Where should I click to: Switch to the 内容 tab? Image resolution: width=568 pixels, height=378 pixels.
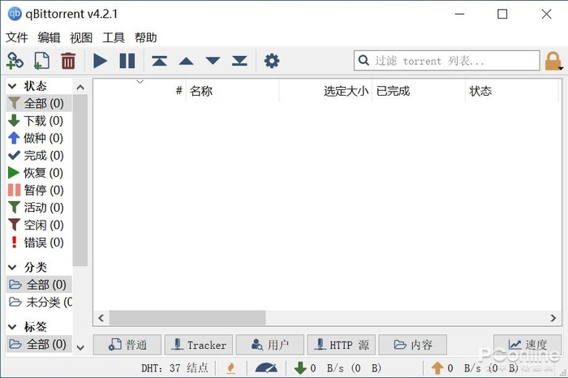click(x=412, y=345)
